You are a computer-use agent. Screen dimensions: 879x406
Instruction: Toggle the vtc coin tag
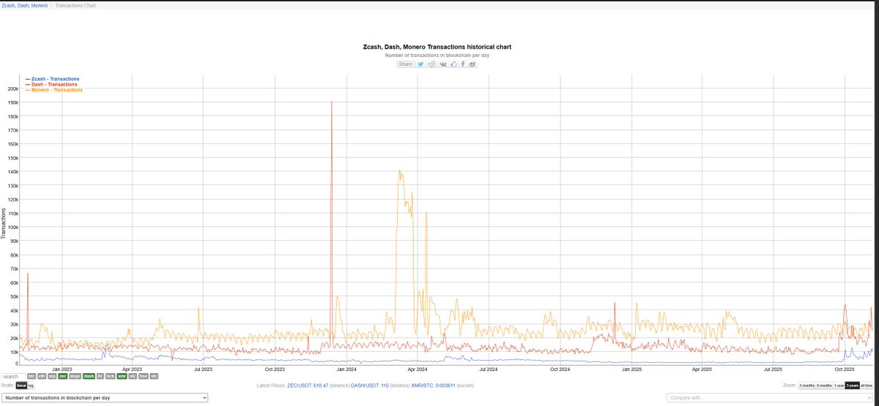click(x=154, y=376)
